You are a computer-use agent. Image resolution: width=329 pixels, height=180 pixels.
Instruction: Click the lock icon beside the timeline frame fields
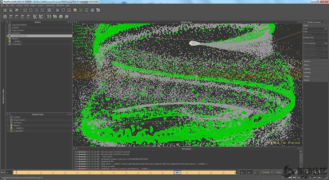click(256, 172)
